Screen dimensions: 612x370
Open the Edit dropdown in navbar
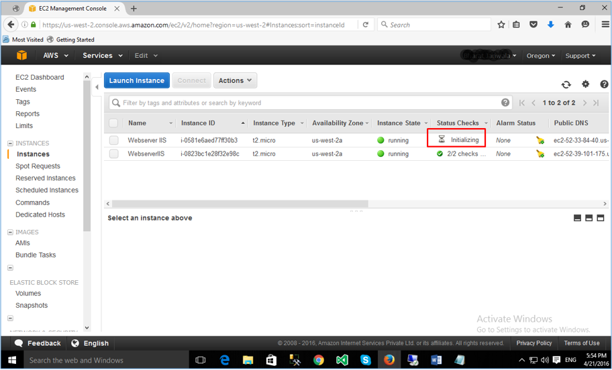146,56
